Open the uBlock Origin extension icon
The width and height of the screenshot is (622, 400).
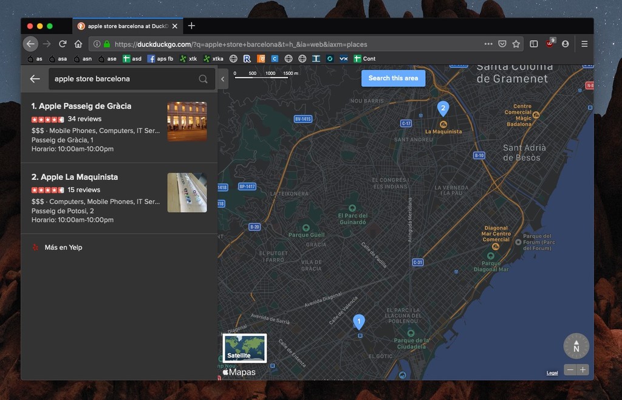tap(550, 43)
